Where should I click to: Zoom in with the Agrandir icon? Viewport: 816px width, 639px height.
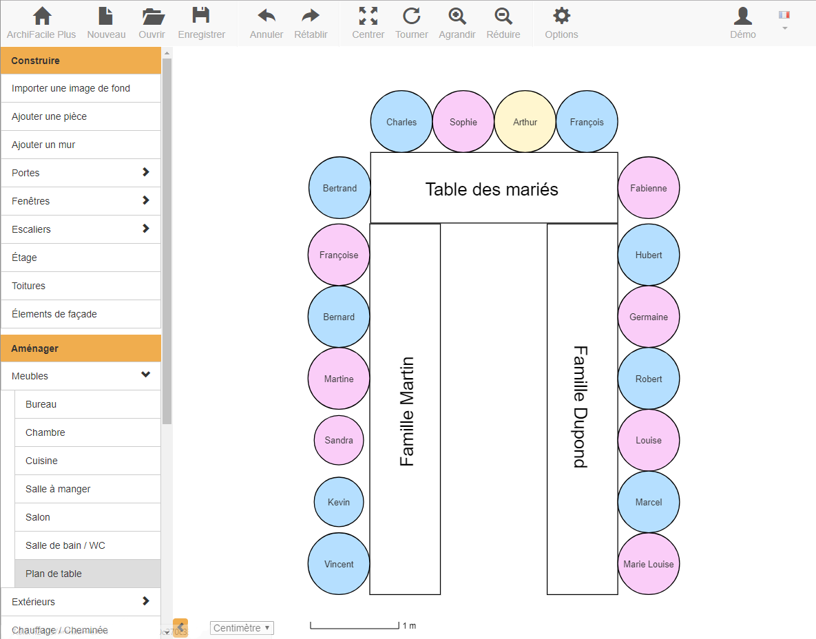click(x=457, y=17)
